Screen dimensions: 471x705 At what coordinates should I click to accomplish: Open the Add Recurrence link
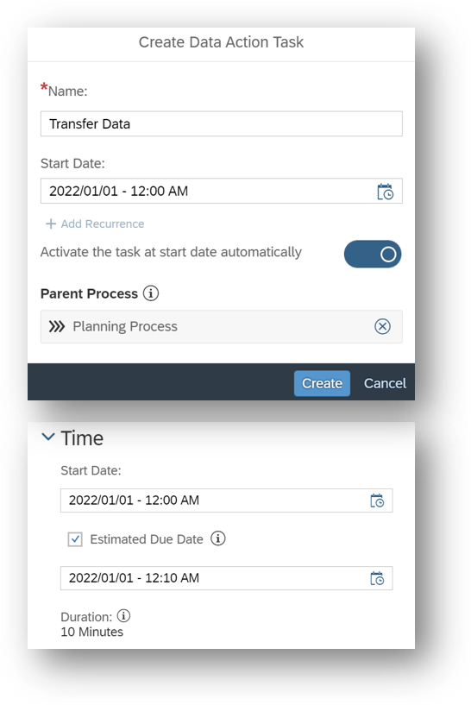click(x=103, y=223)
